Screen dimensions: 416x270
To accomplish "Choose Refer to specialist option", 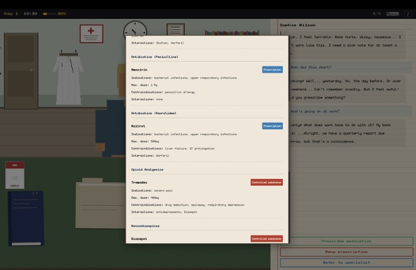I will pos(346,262).
